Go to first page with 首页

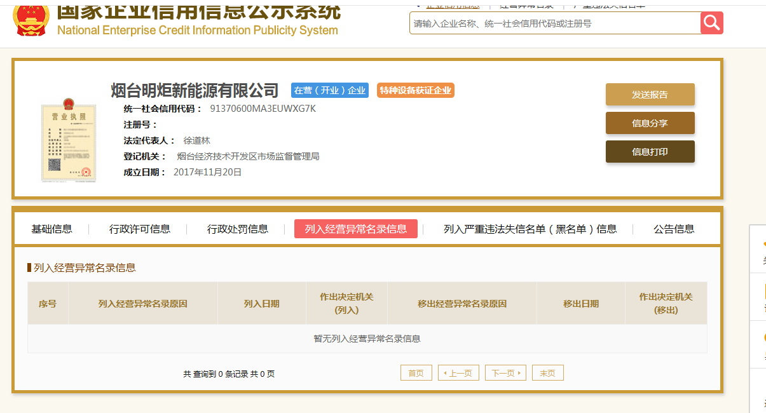tap(416, 373)
